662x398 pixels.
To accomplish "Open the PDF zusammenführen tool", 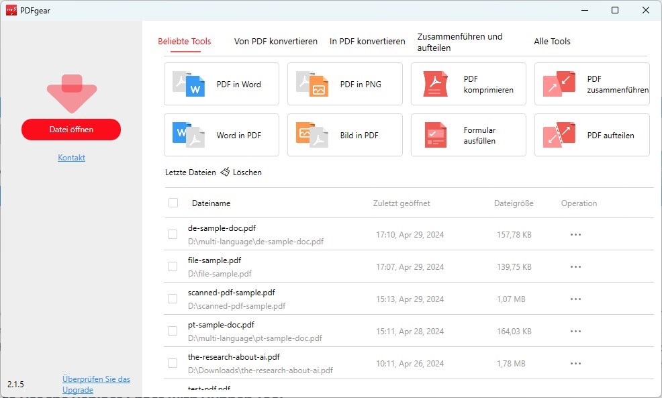I will [591, 83].
